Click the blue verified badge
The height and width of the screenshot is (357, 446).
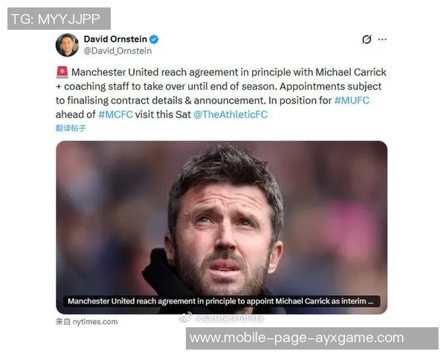[154, 39]
